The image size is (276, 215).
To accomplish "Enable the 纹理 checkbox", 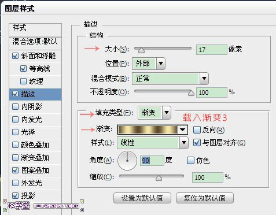I will [x=23, y=81].
